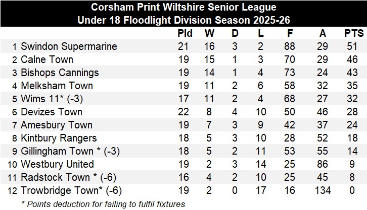Click the Calne Town team name

[x=47, y=59]
